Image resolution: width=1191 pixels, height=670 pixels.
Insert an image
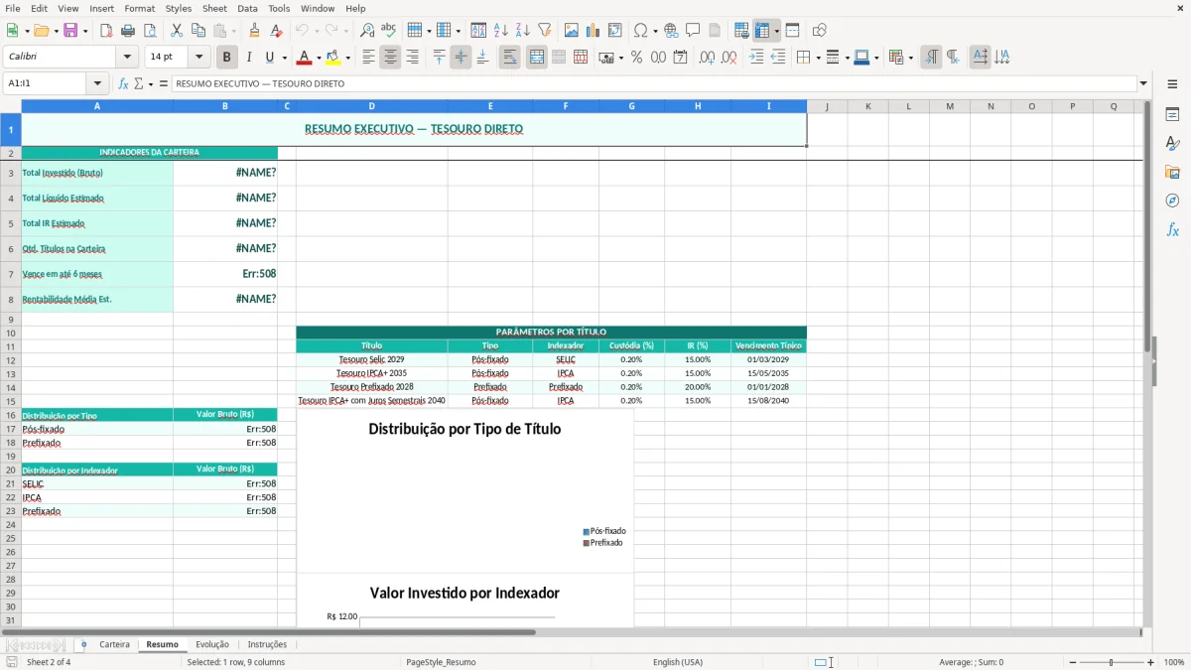click(571, 31)
